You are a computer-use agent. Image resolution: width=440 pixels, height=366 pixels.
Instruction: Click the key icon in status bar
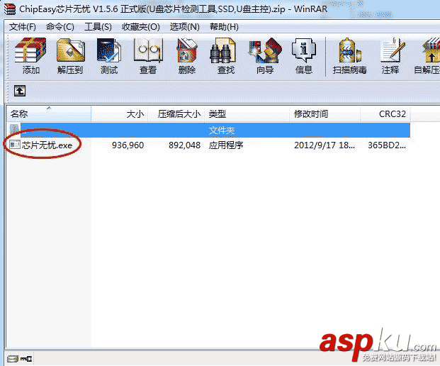pos(26,359)
